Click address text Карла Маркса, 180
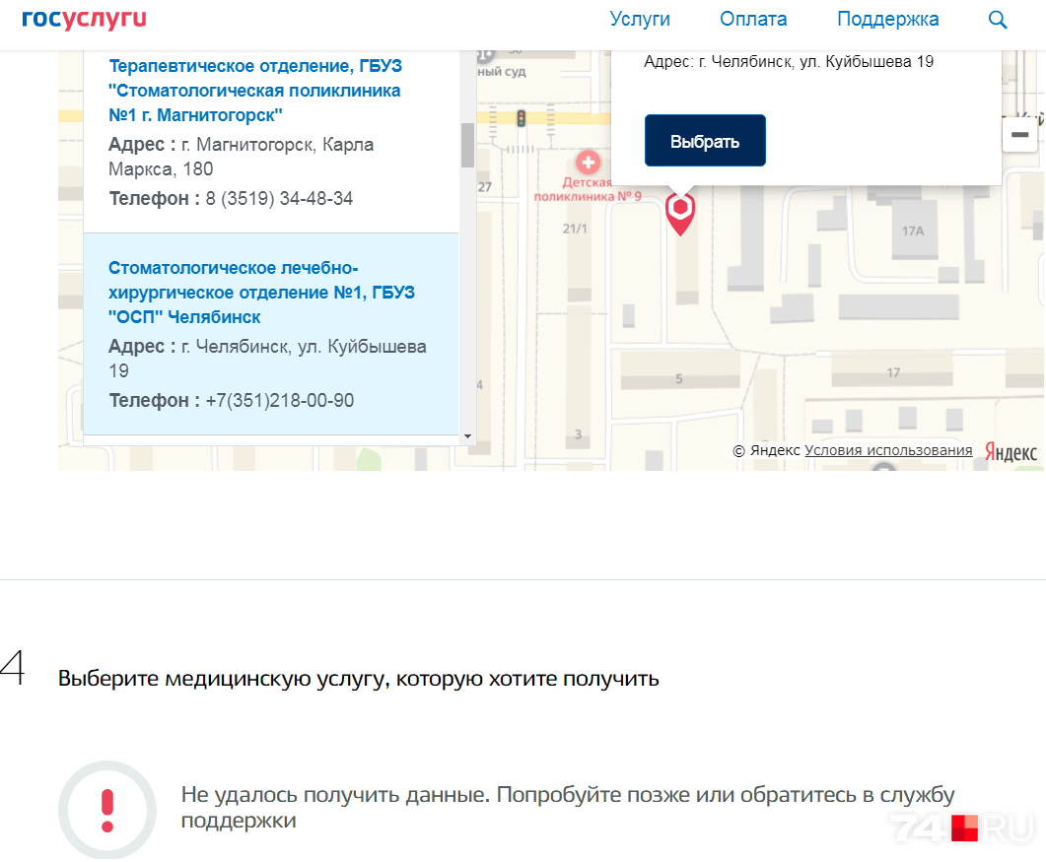 (x=241, y=157)
